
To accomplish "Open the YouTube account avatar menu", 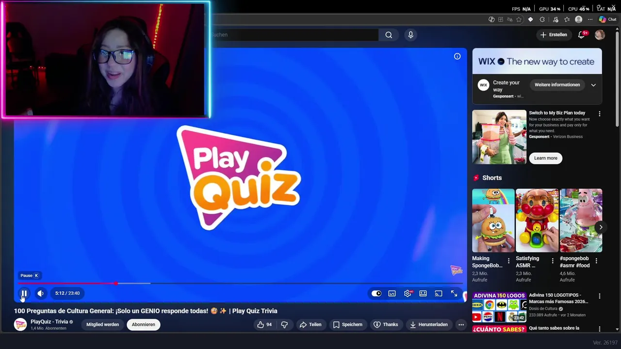I will tap(600, 35).
